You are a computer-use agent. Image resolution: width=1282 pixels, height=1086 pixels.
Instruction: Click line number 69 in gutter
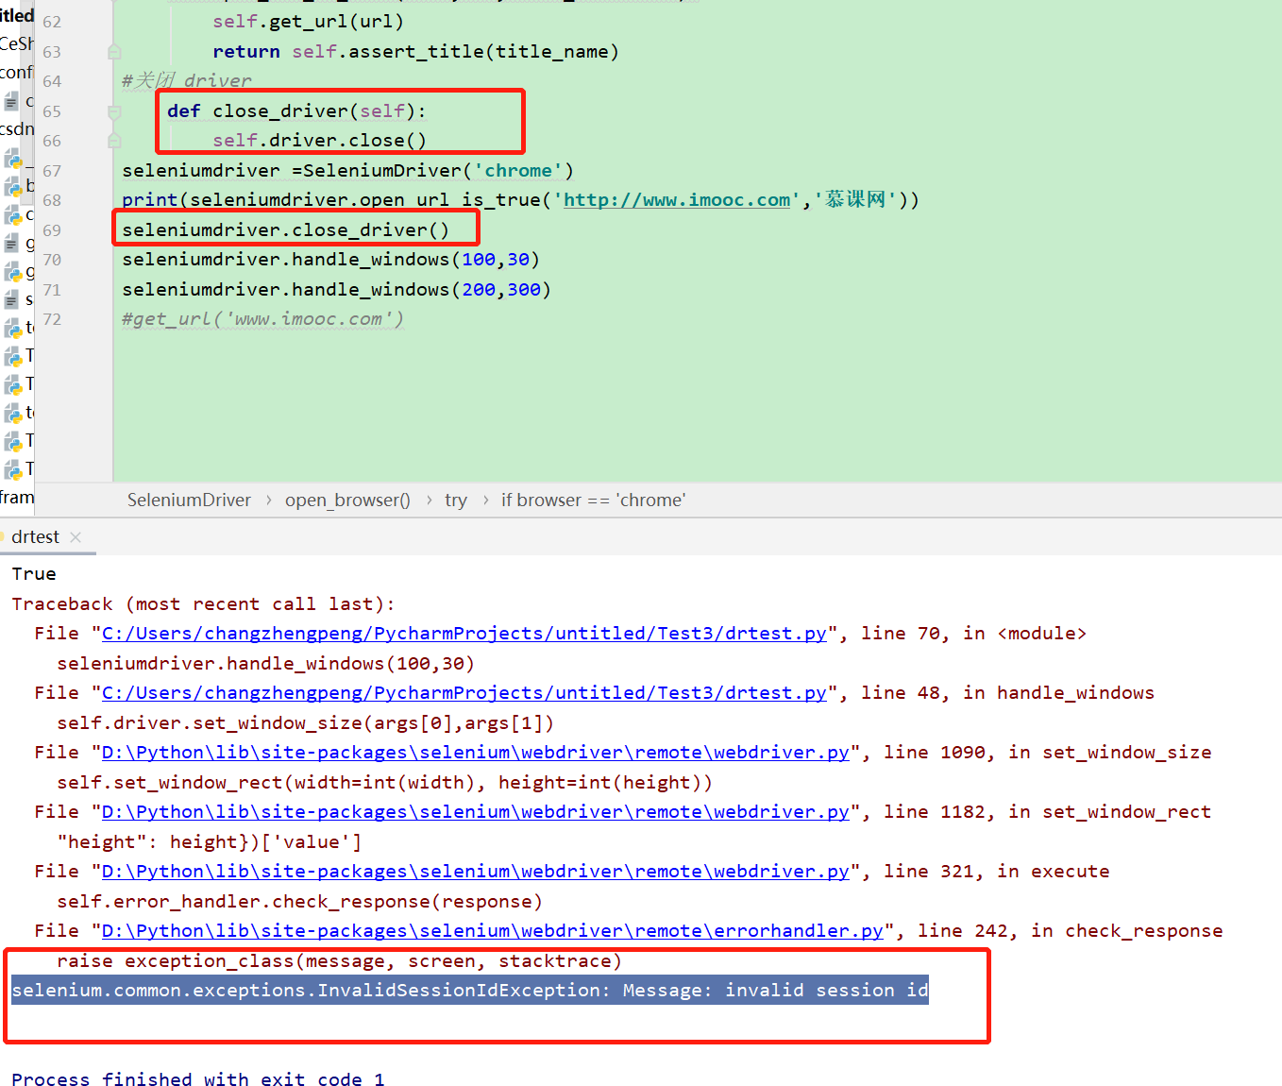click(52, 230)
